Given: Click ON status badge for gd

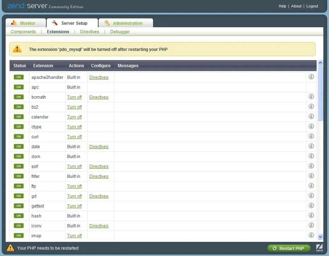Looking at the screenshot, I should 19,196.
